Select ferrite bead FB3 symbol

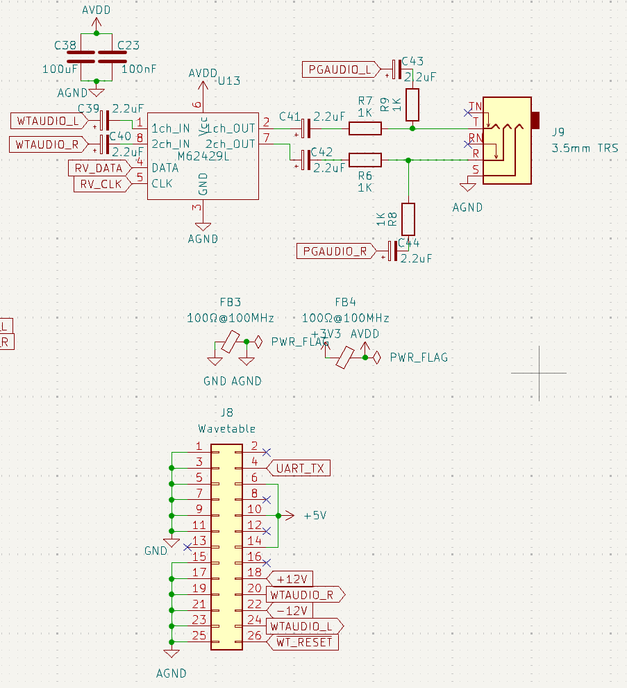pos(231,342)
